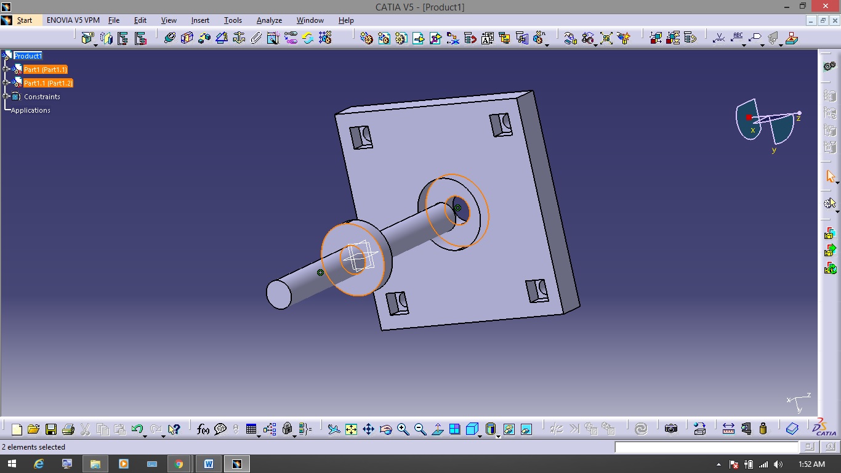Enable Fly Mode navigation
This screenshot has height=473, width=841.
[x=334, y=429]
